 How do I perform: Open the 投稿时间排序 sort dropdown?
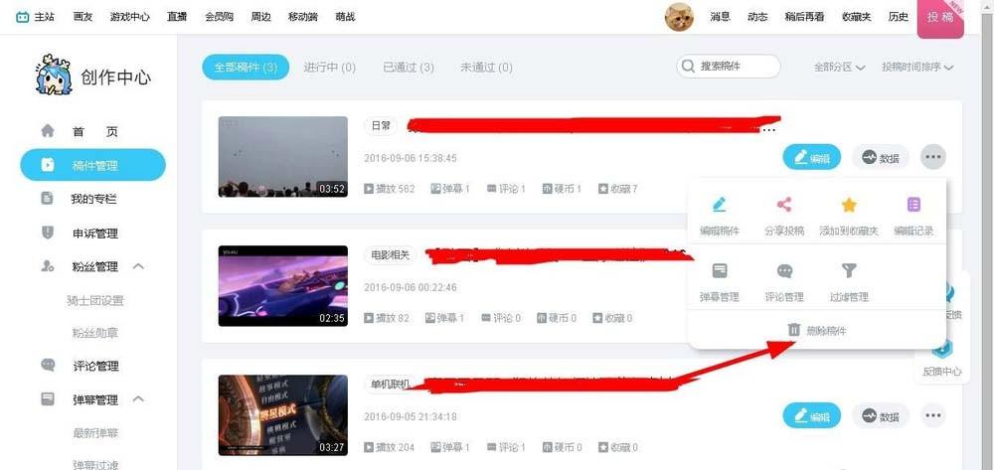tap(917, 68)
